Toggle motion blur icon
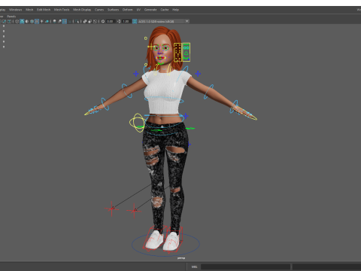The height and width of the screenshot is (271, 361). pyautogui.click(x=59, y=21)
